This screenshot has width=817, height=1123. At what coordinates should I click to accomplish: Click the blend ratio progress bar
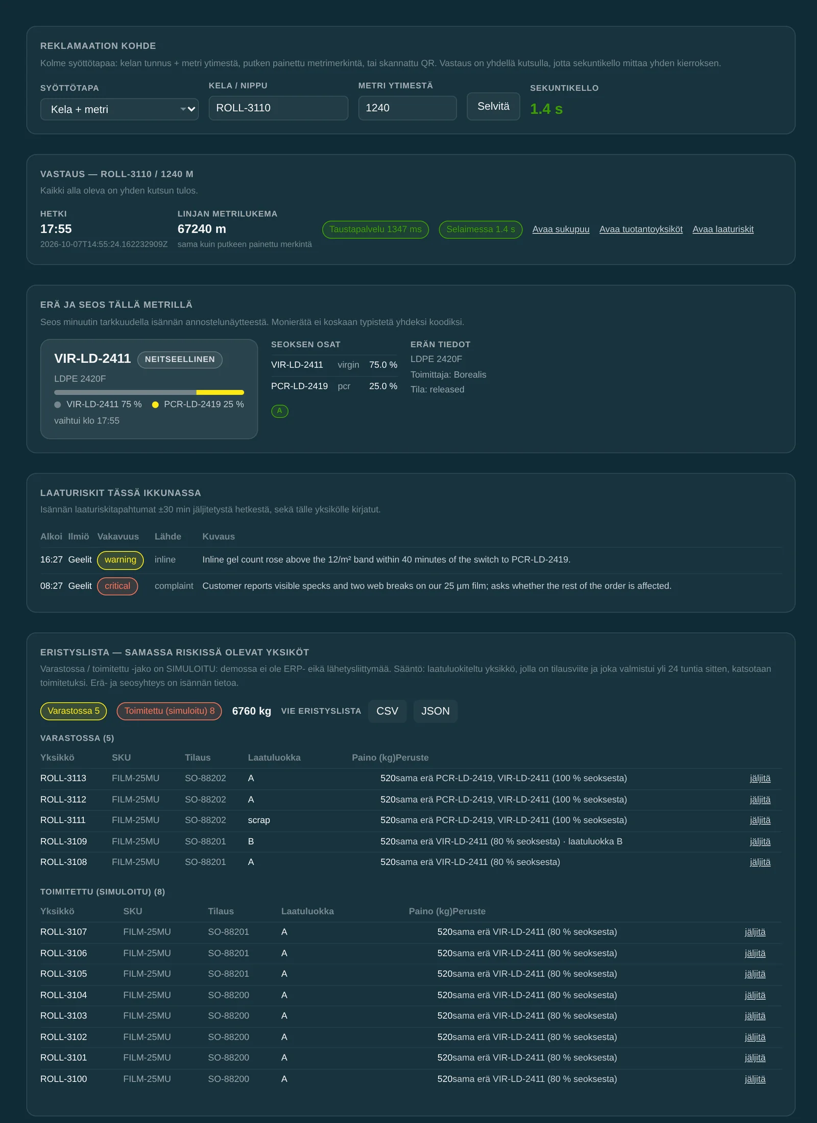pyautogui.click(x=149, y=392)
